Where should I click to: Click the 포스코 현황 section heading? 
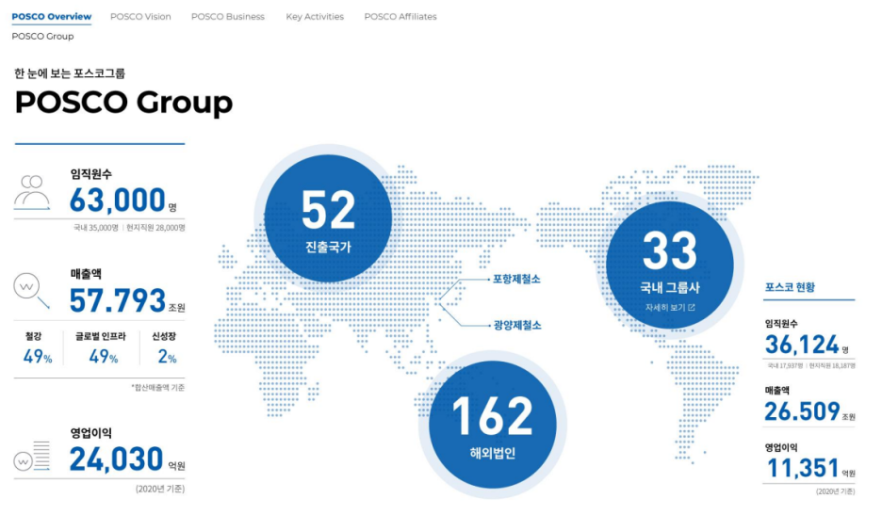point(790,287)
